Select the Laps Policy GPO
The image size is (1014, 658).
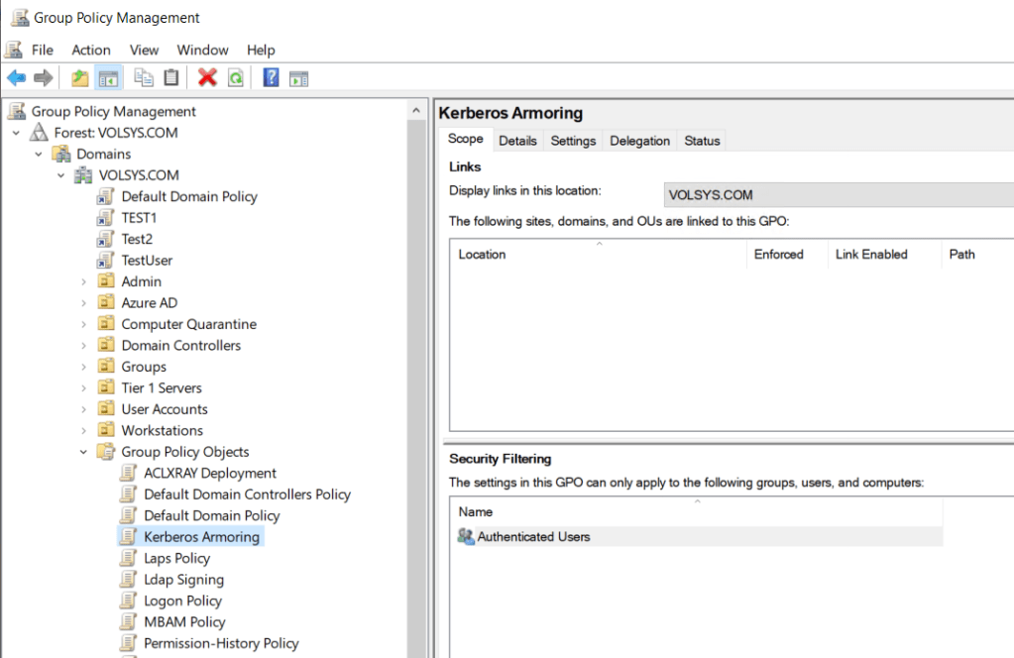(x=176, y=558)
